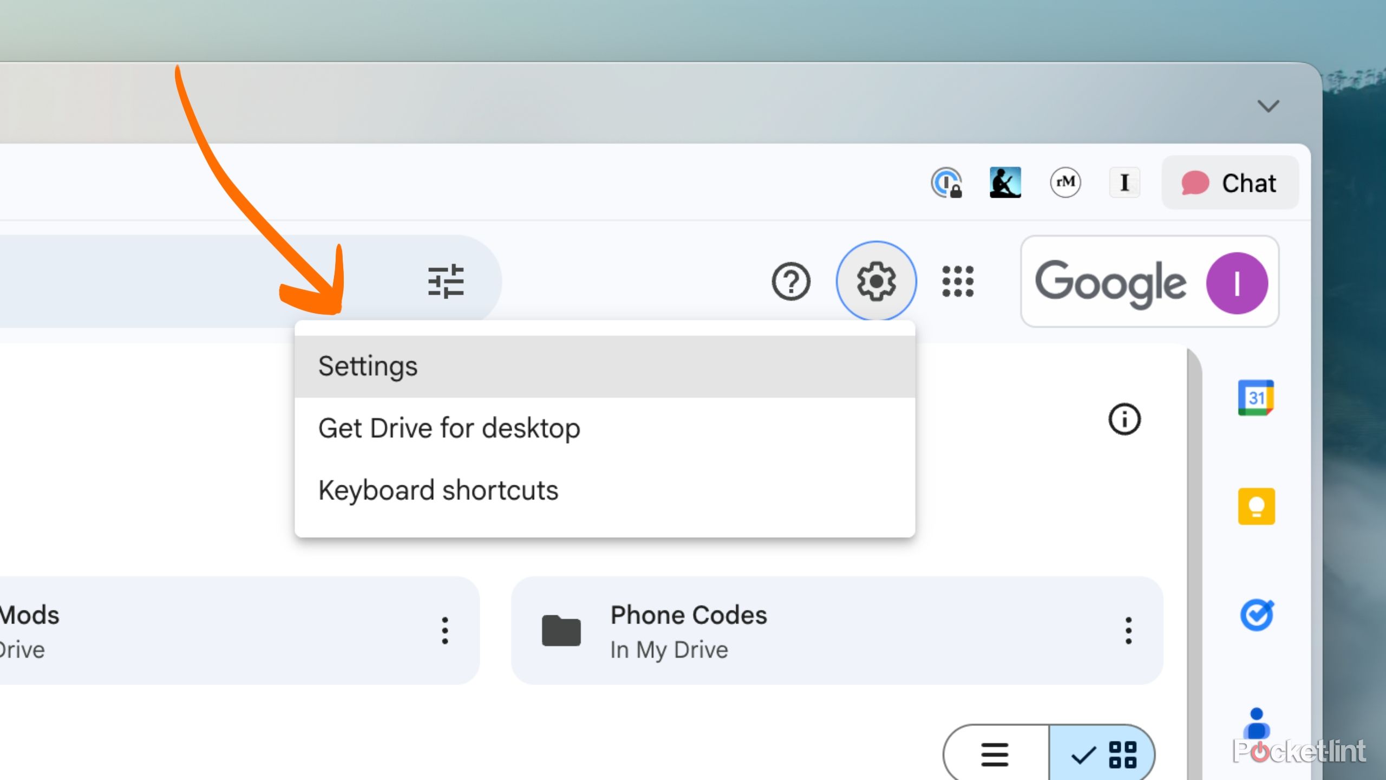Viewport: 1386px width, 780px height.
Task: Open Google Tasks in the side panel
Action: (1256, 615)
